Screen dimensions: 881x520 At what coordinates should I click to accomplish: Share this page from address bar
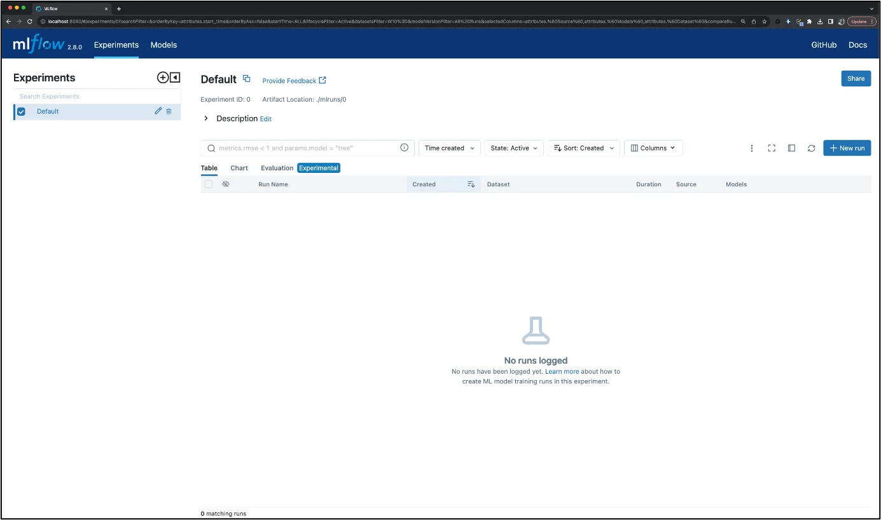point(754,22)
